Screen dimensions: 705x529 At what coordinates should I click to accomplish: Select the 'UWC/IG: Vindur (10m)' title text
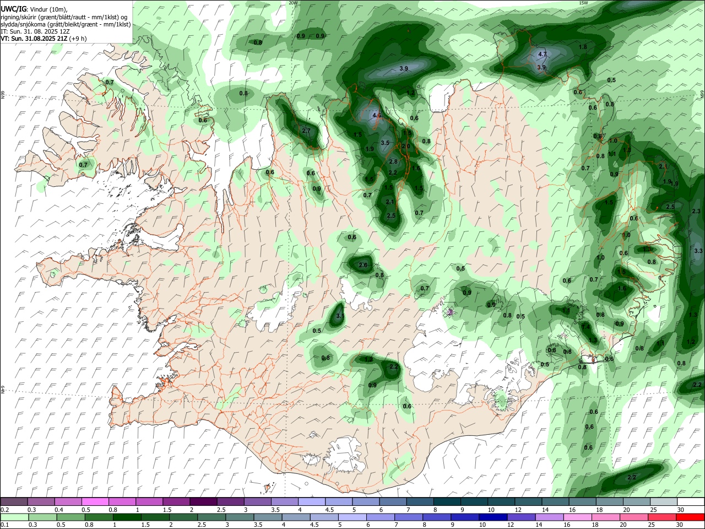click(x=34, y=9)
